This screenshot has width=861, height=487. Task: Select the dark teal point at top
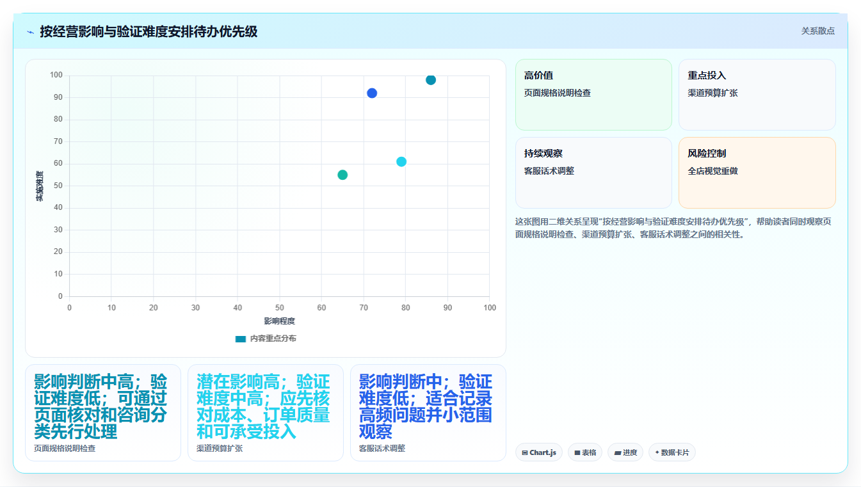click(x=431, y=80)
